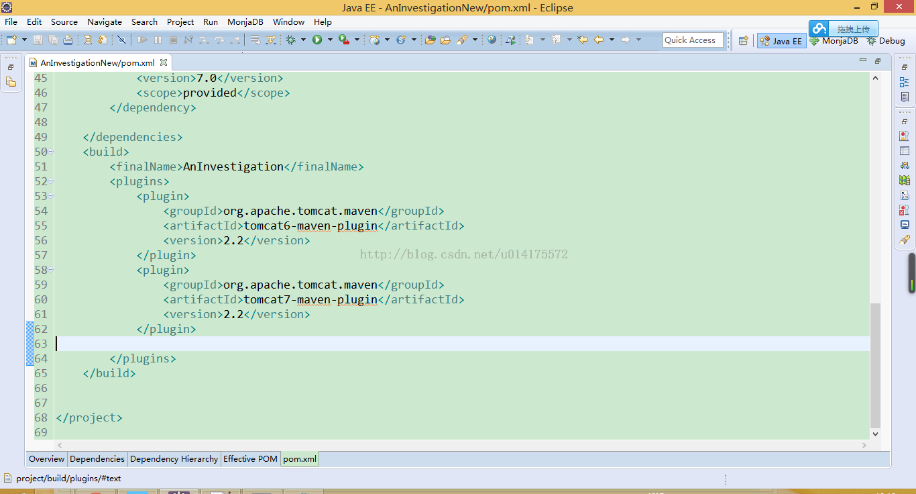Click Open Web Browser globe icon
This screenshot has height=494, width=916.
[492, 40]
